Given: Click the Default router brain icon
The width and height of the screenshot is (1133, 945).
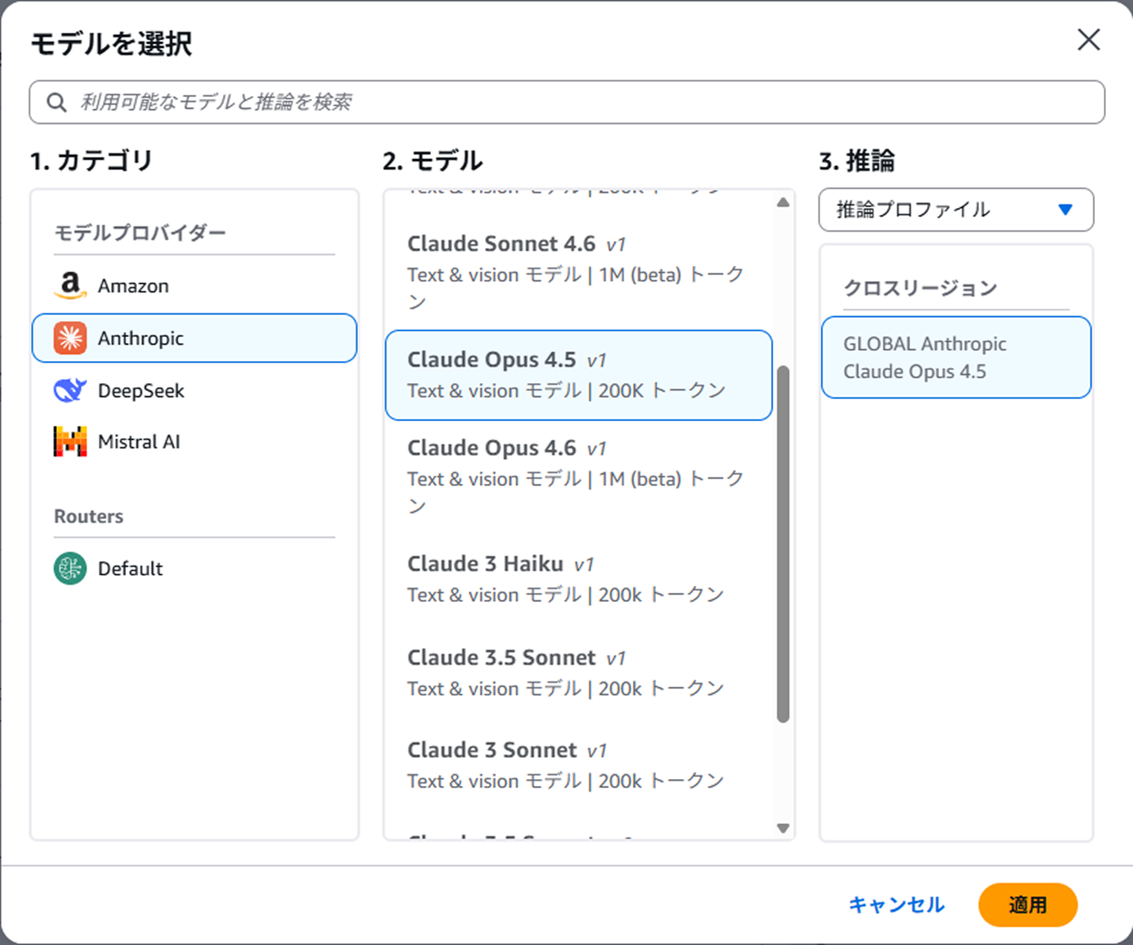Looking at the screenshot, I should [x=70, y=568].
